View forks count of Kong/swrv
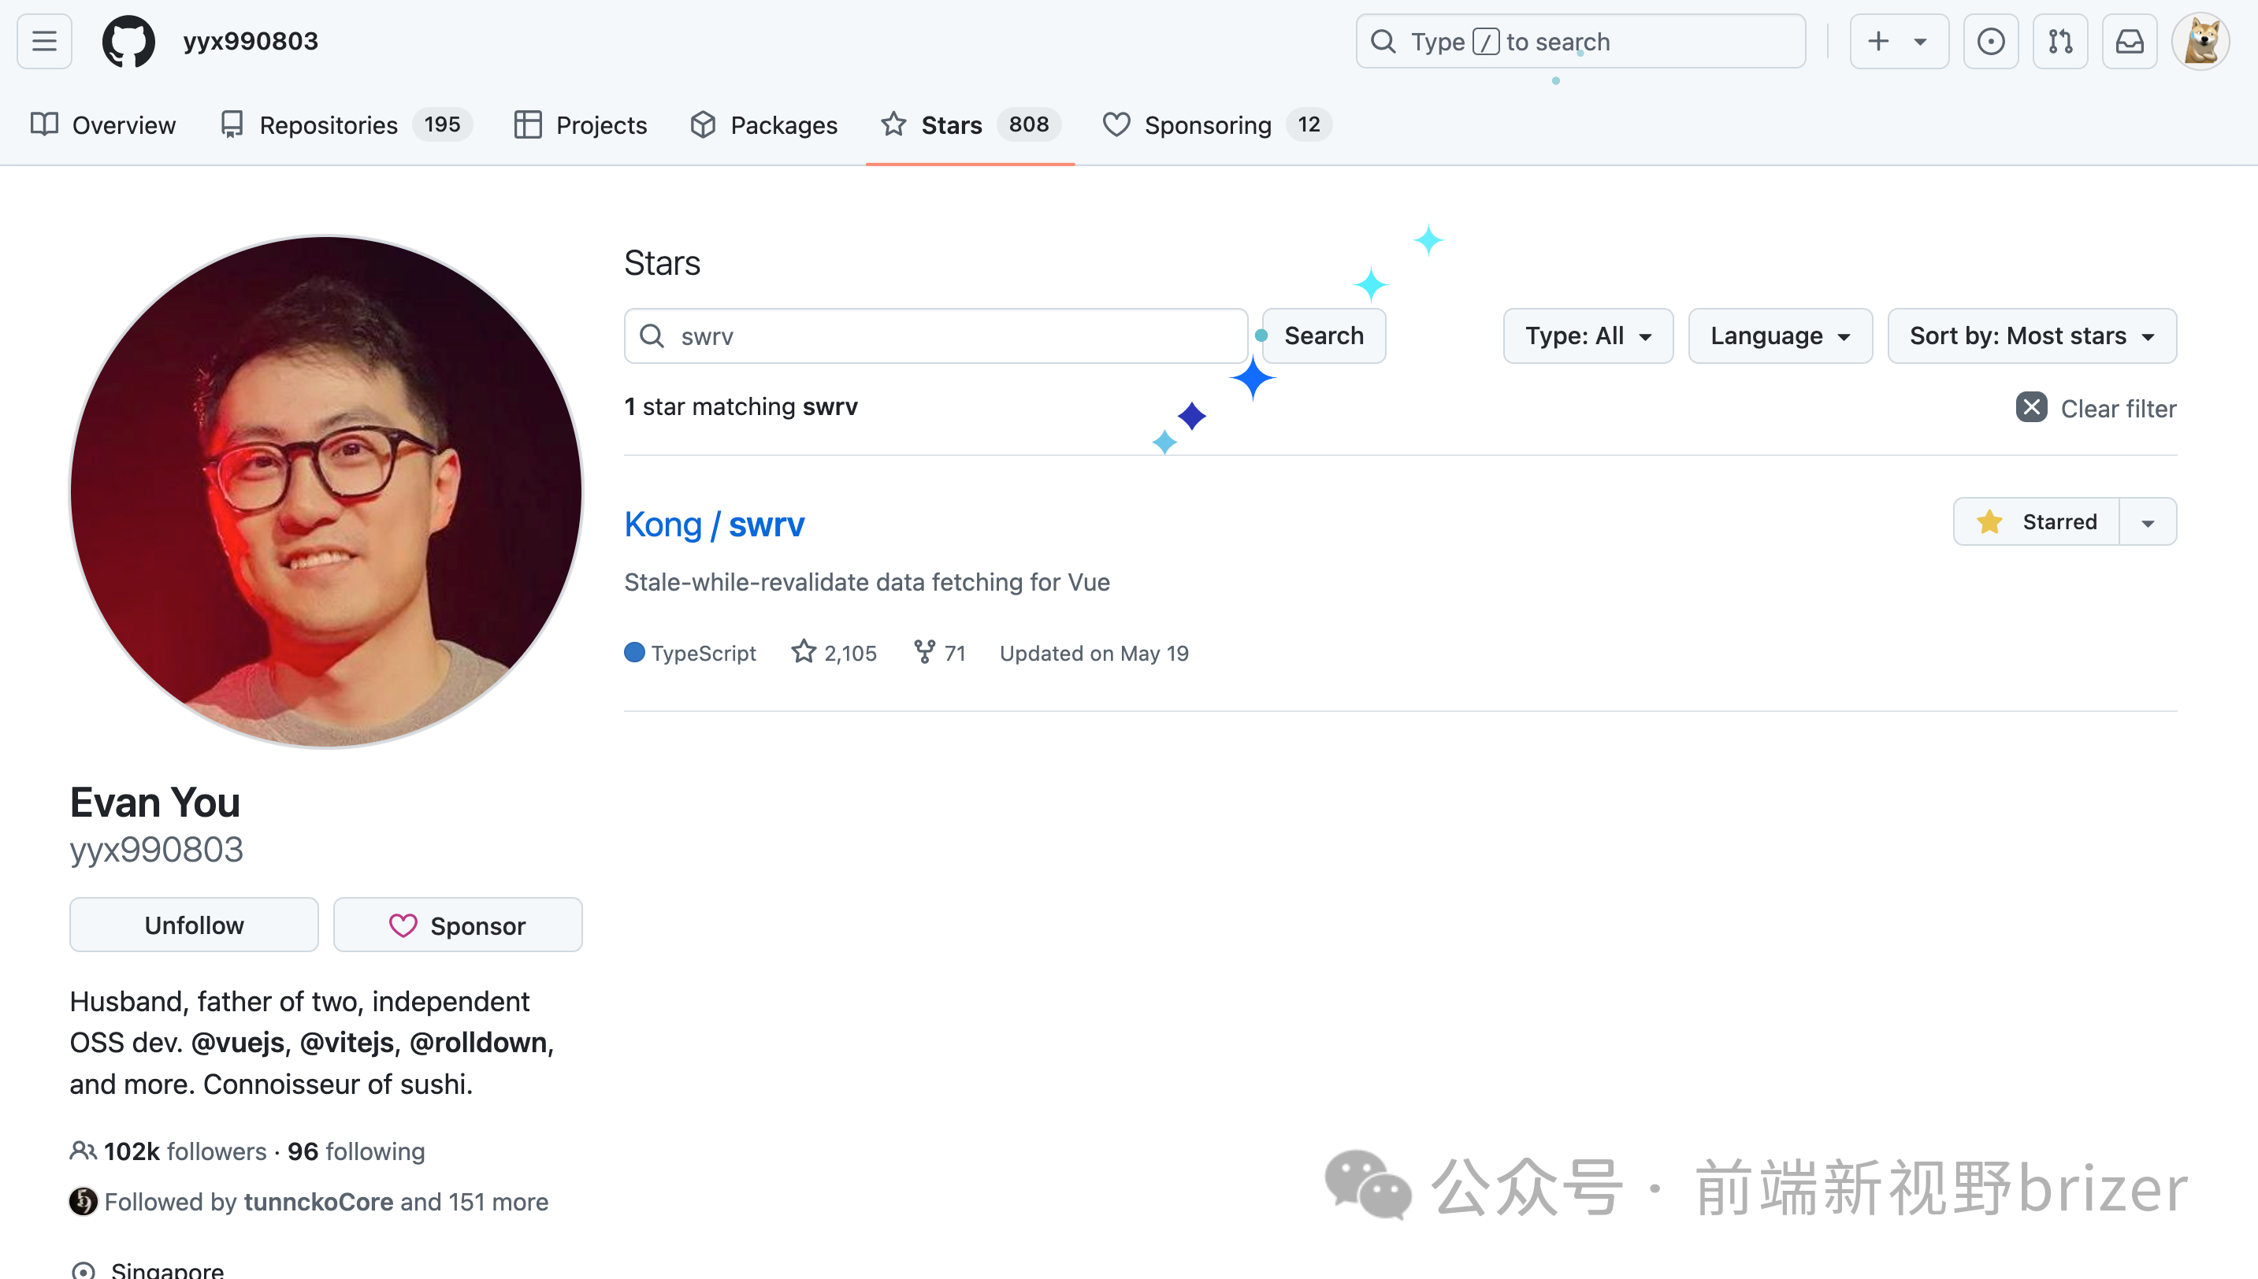This screenshot has height=1279, width=2258. tap(940, 653)
